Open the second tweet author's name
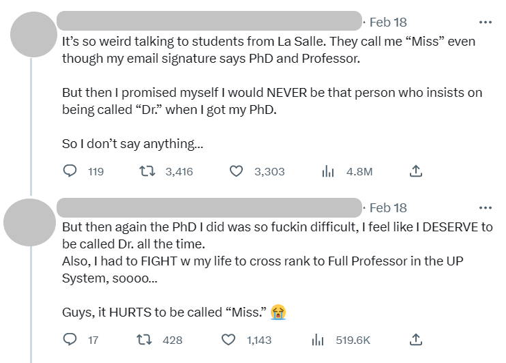The width and height of the screenshot is (506, 363). click(209, 207)
